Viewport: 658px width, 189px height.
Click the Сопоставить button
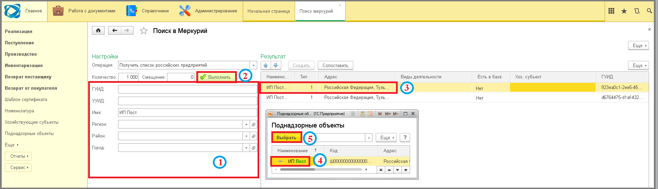click(x=335, y=65)
